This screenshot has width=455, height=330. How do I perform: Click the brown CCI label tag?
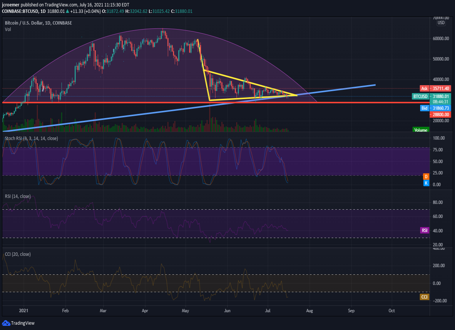coord(424,297)
